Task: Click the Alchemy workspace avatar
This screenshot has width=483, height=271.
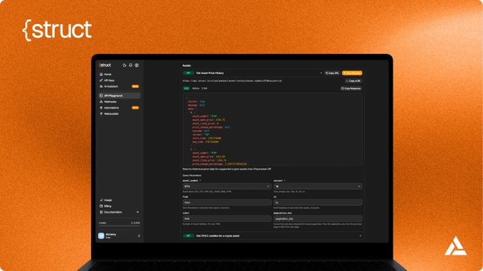Action: [x=101, y=236]
